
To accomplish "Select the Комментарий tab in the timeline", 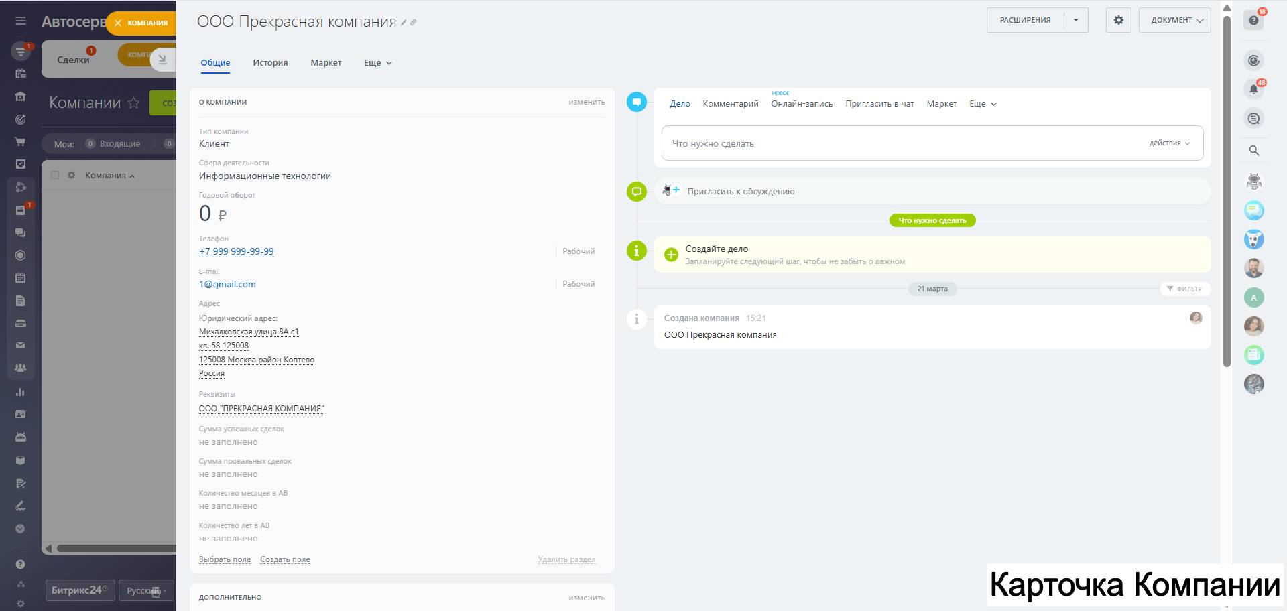I will (x=730, y=104).
